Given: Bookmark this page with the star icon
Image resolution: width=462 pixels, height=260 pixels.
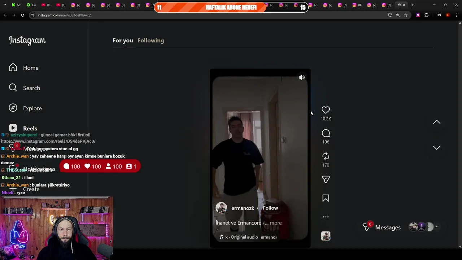Looking at the screenshot, I should (x=406, y=15).
